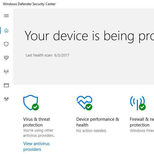This screenshot has width=154, height=154.
Task: Click the large heart monitor tile icon
Action: pos(84,103)
